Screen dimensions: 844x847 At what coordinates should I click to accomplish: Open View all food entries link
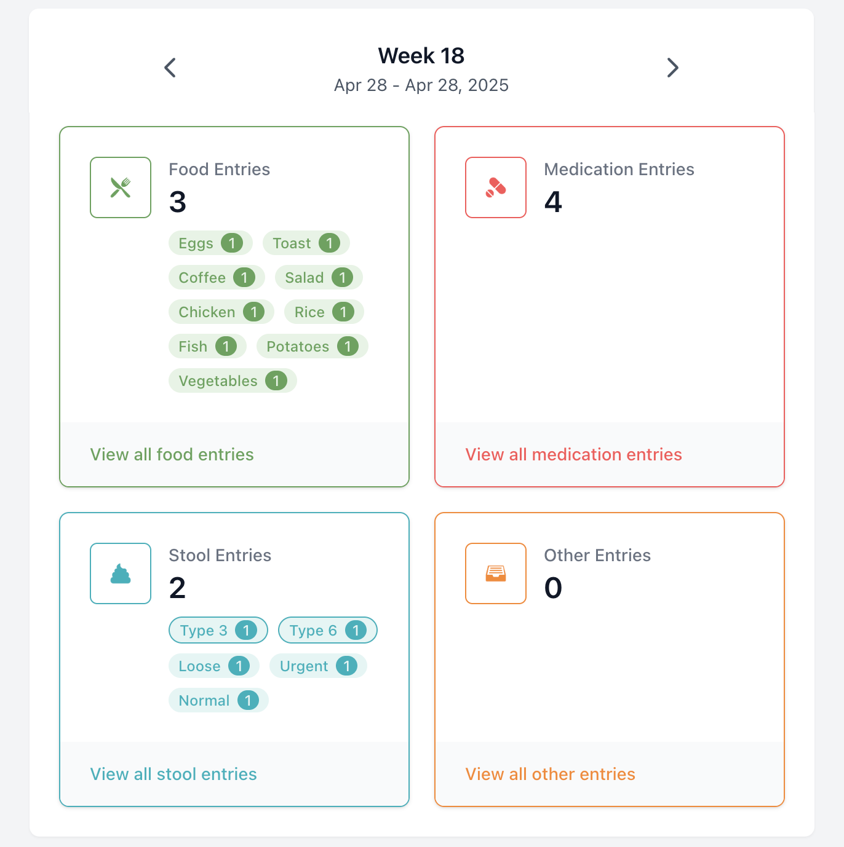click(x=172, y=454)
